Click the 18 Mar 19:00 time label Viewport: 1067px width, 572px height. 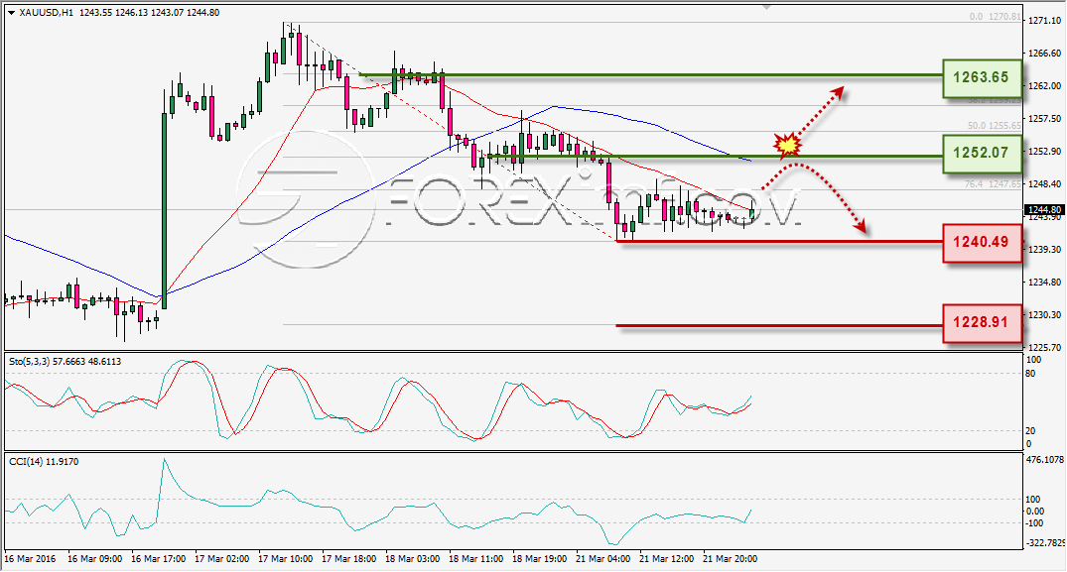coord(539,558)
